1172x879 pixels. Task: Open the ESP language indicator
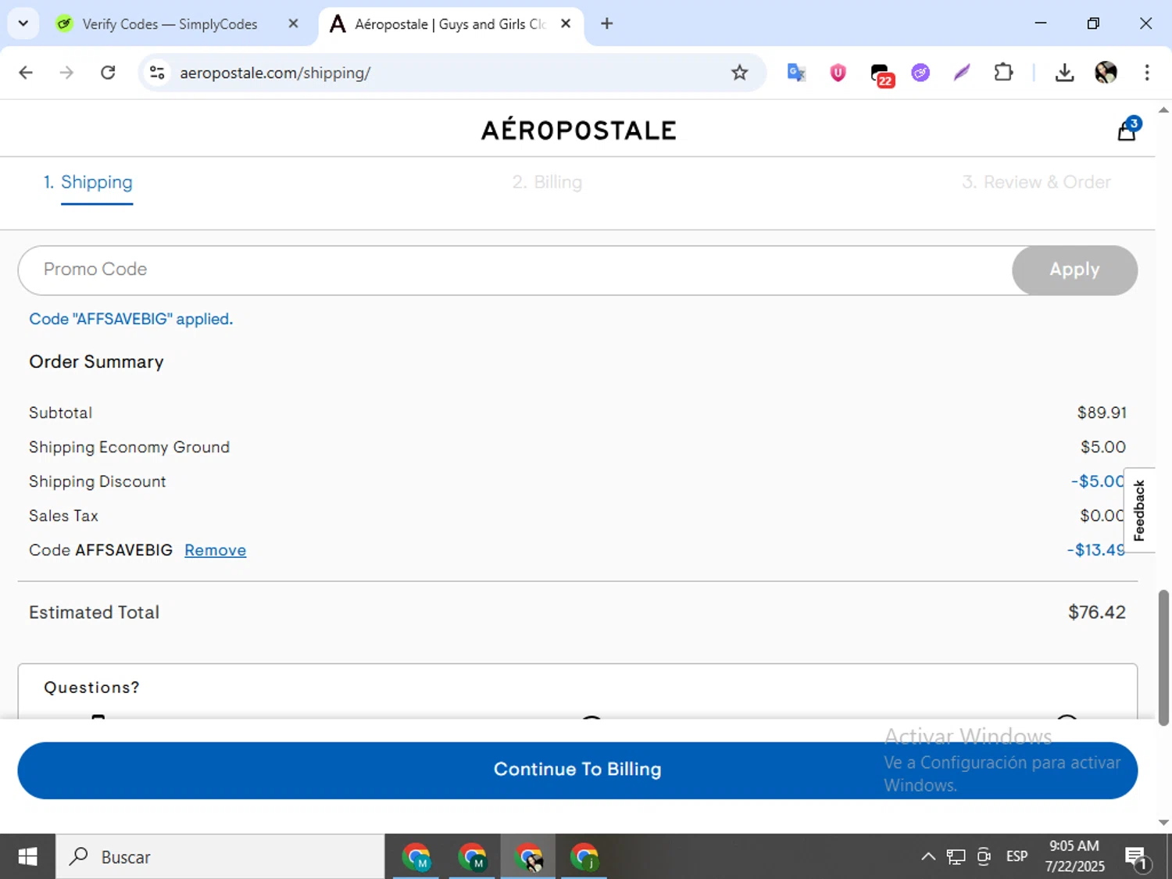tap(1017, 857)
